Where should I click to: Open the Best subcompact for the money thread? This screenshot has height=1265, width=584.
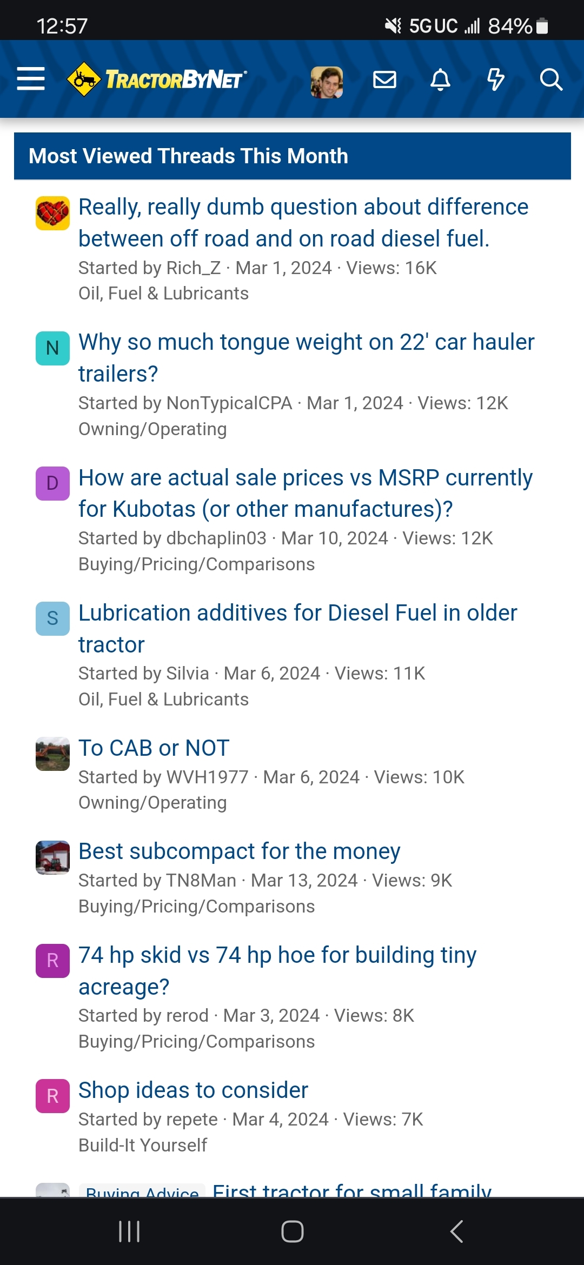coord(240,851)
